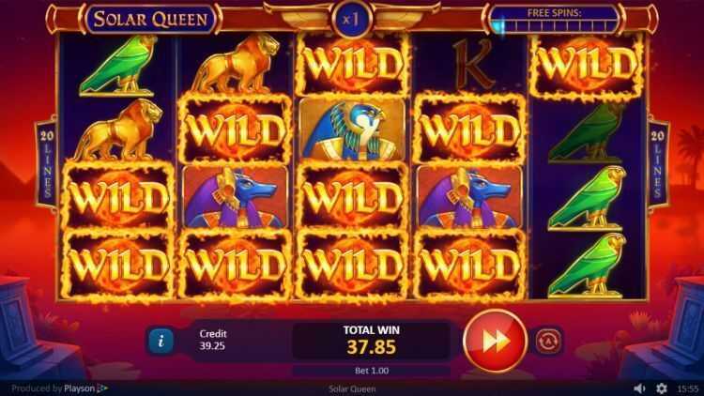Image resolution: width=704 pixels, height=396 pixels.
Task: Open the blue info paytable button
Action: click(x=161, y=341)
